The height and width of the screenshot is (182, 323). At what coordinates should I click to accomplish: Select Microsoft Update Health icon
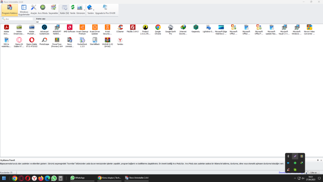pyautogui.click(x=271, y=29)
